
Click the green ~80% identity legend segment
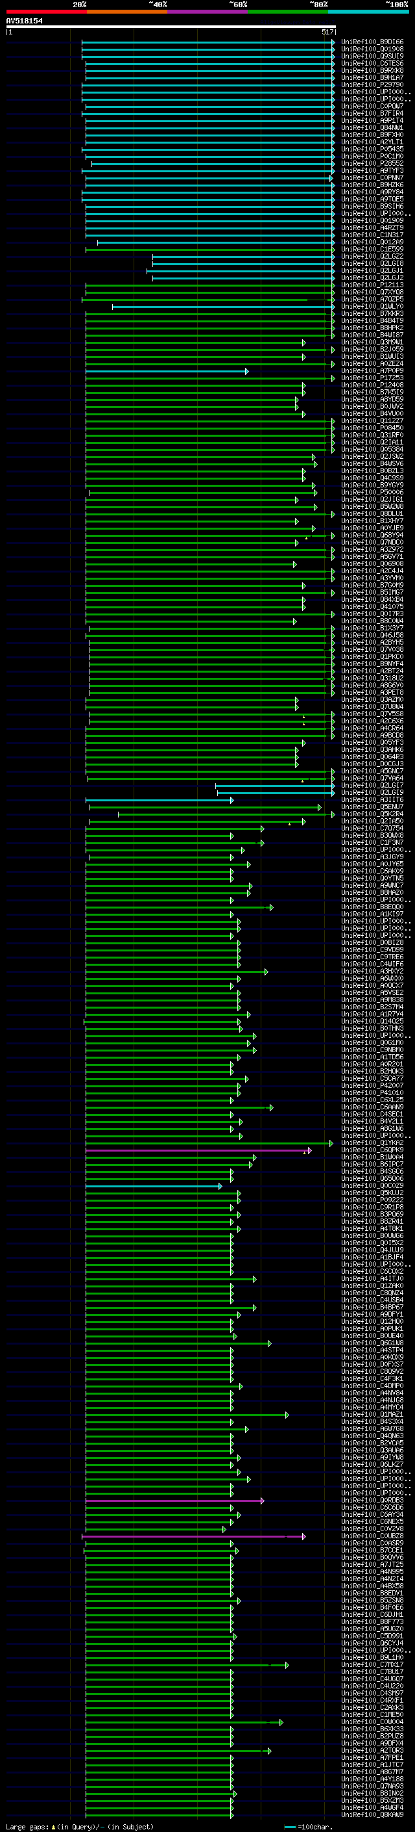pyautogui.click(x=288, y=12)
